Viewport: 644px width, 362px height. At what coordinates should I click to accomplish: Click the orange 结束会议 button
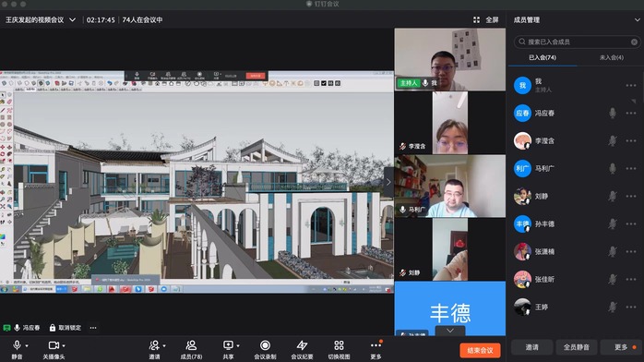pos(480,351)
